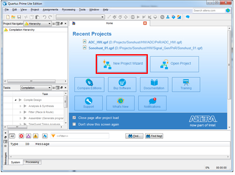This screenshot has height=175, width=235.
Task: Click the Stop Processing toolbar icon
Action: pos(132,17)
